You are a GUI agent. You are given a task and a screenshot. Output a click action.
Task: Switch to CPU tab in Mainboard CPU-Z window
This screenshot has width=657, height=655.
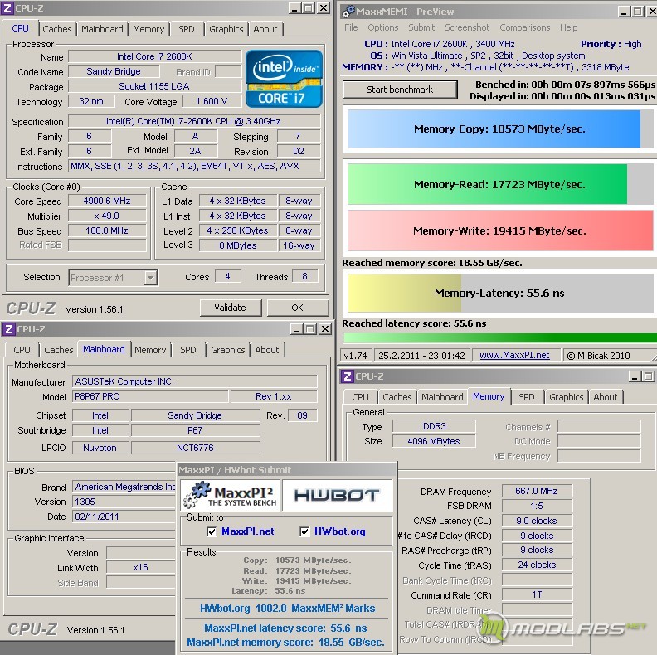coord(22,350)
